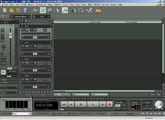Click the volume slider on track S: 2
The width and height of the screenshot is (165, 120).
coord(35,54)
